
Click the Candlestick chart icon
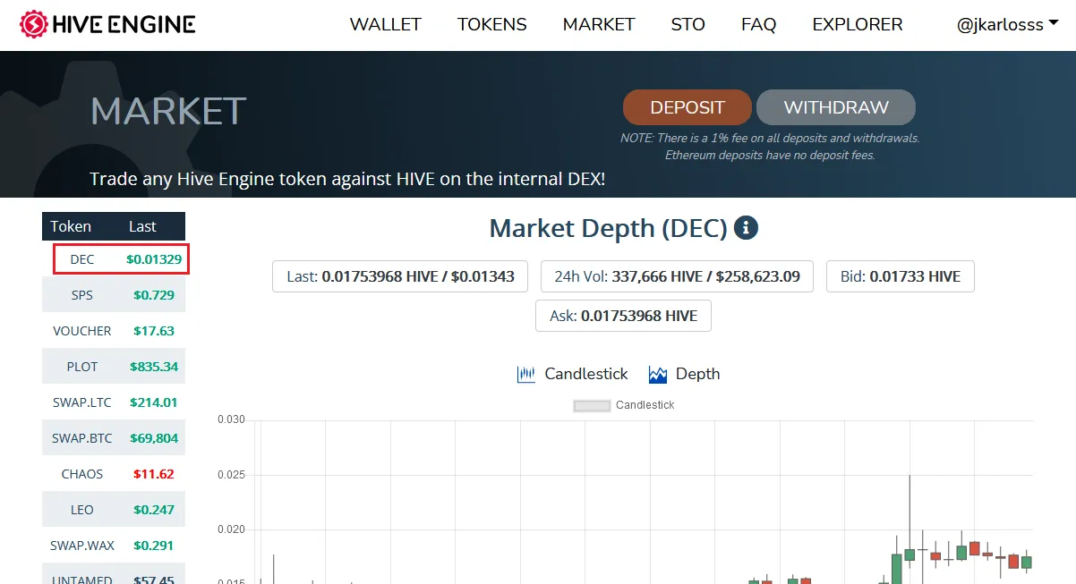(x=526, y=374)
